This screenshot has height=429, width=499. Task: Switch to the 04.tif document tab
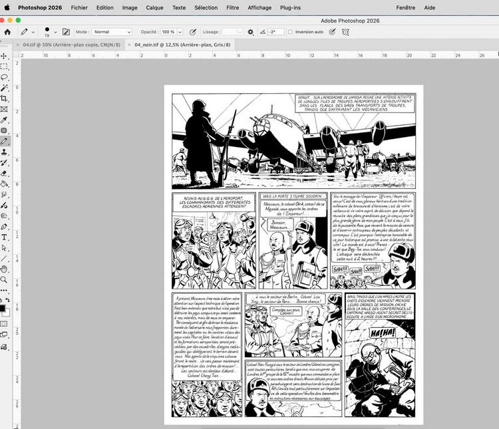[71, 45]
